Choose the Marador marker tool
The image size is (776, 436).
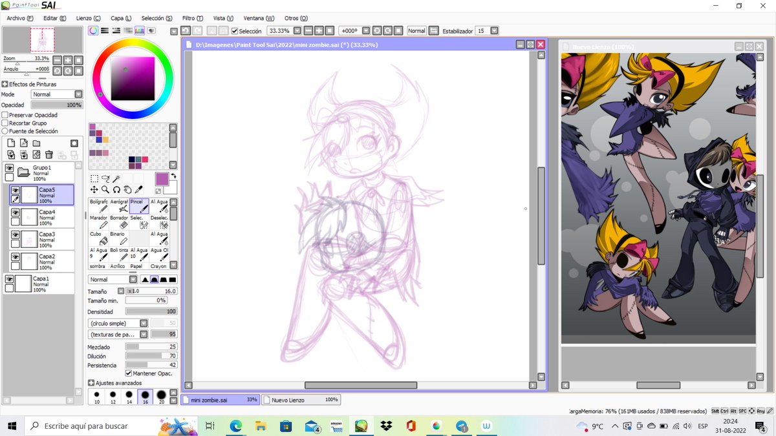pos(99,222)
